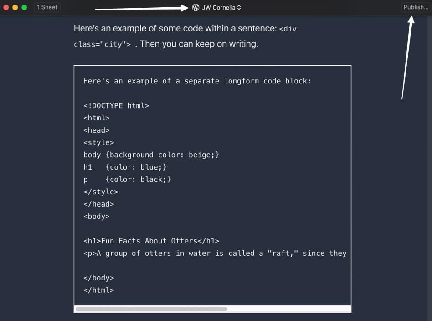Close the window with the red button
The width and height of the screenshot is (432, 321).
click(6, 7)
